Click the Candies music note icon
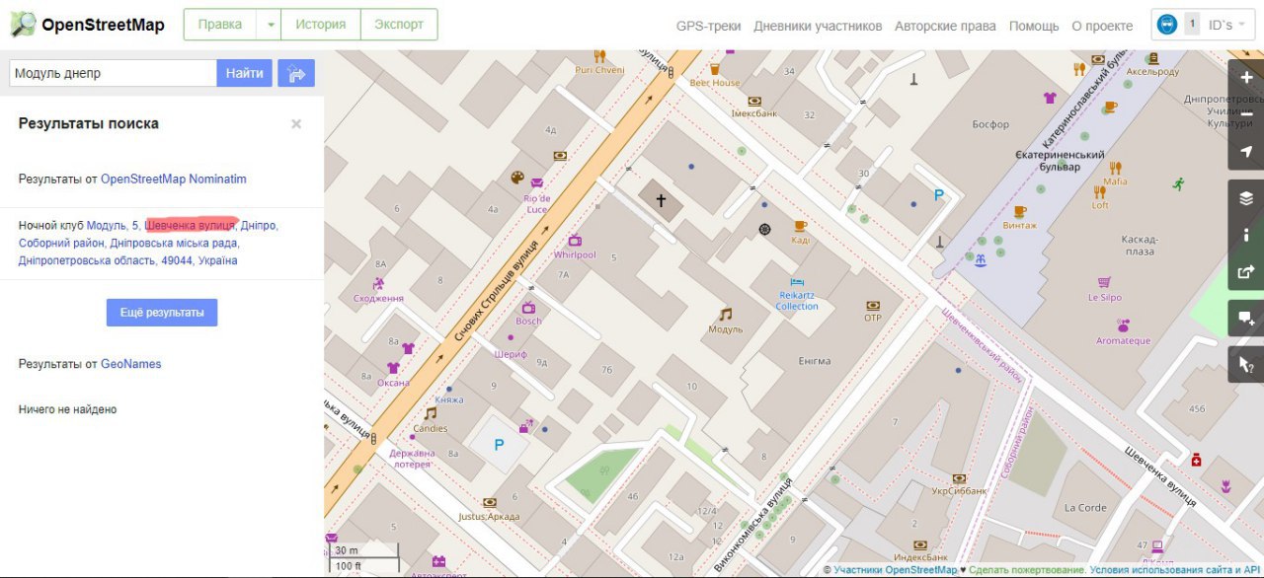1264x578 pixels. click(x=431, y=413)
